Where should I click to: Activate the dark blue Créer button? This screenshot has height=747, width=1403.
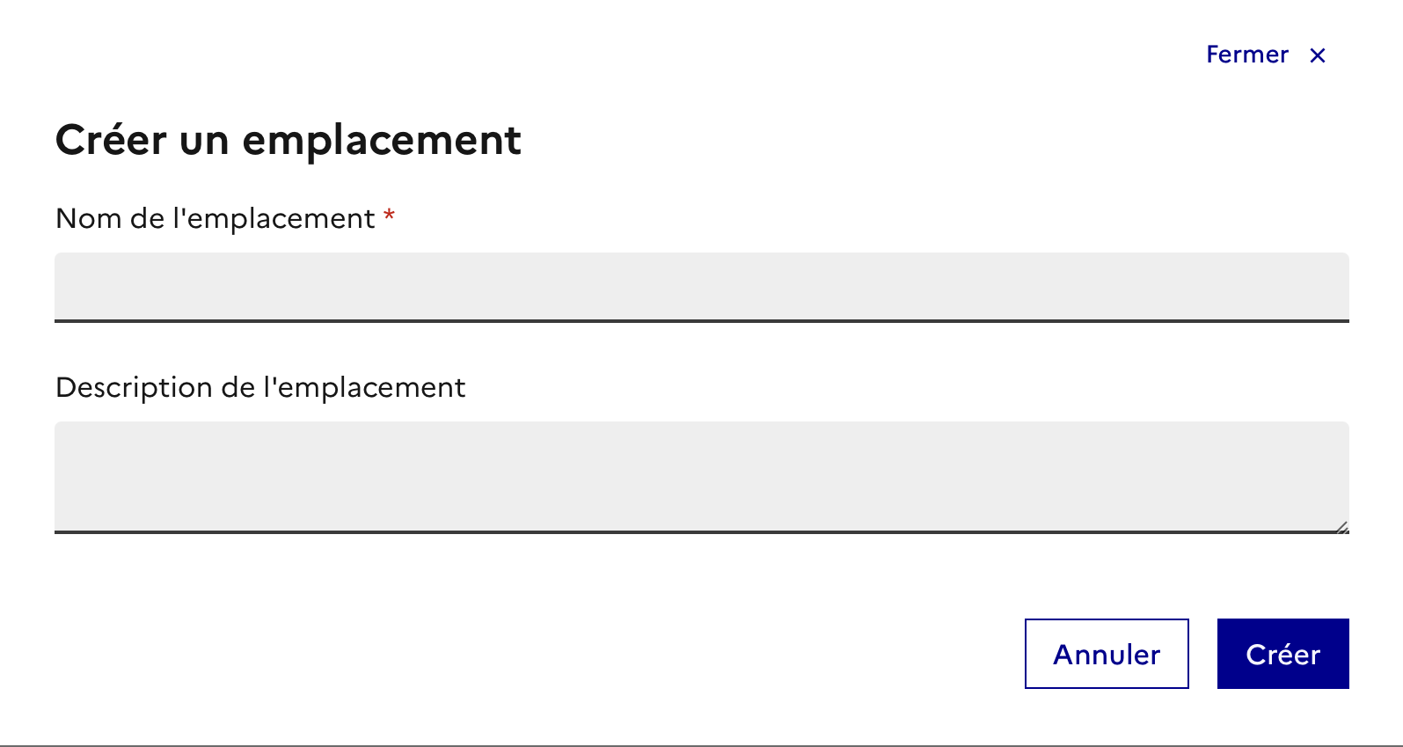[1282, 654]
